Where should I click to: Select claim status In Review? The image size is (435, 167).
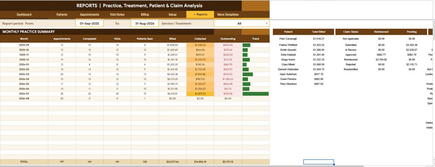coord(351,50)
